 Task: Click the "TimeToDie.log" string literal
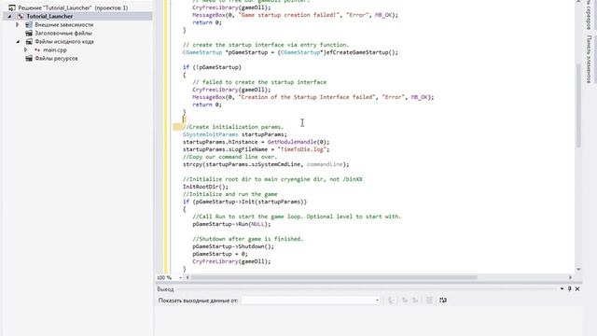[x=301, y=149]
